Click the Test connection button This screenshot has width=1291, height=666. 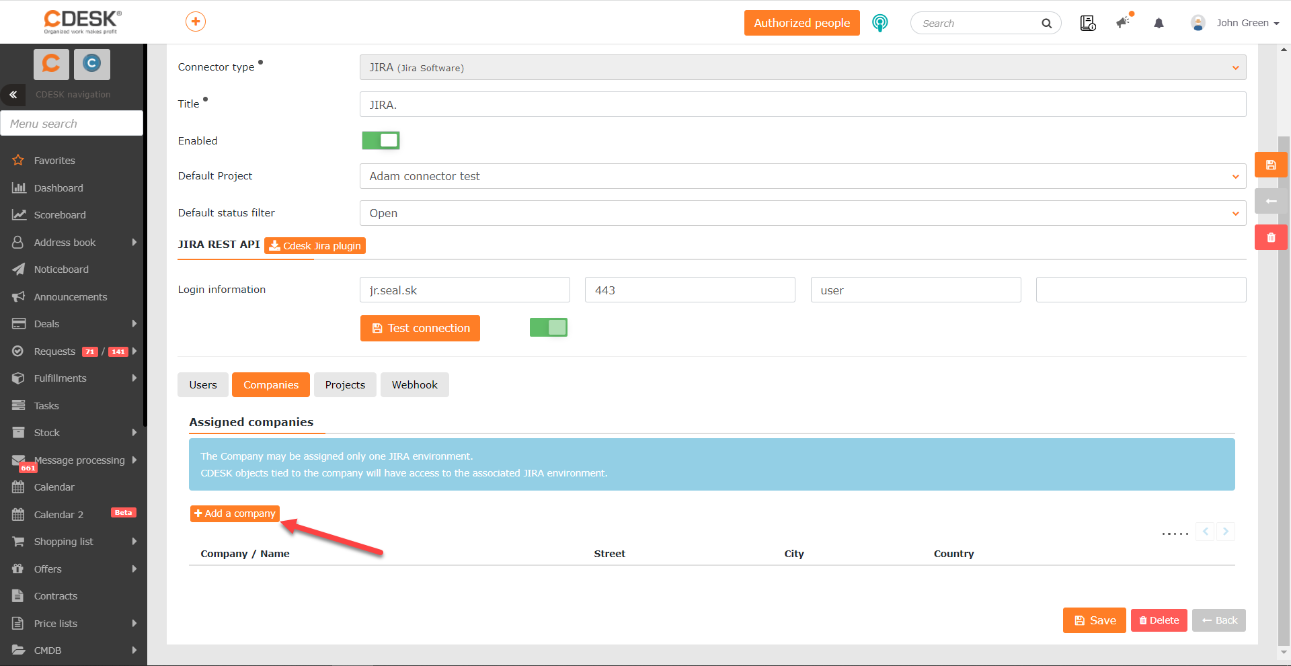coord(420,328)
